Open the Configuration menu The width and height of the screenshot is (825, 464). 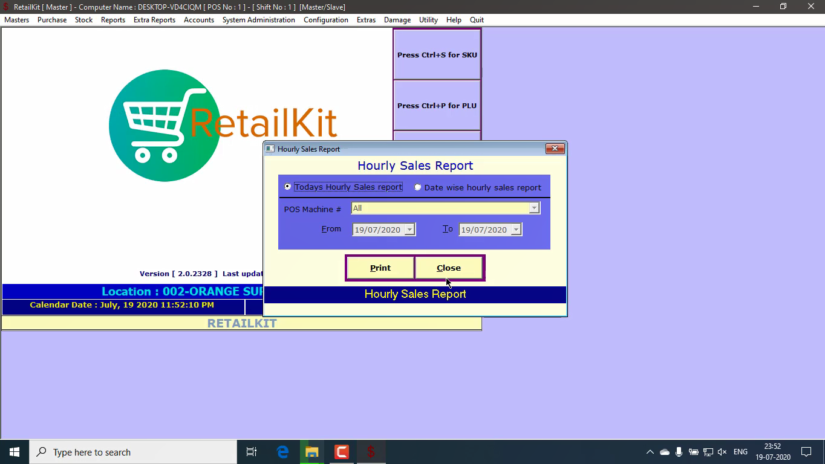(x=326, y=20)
